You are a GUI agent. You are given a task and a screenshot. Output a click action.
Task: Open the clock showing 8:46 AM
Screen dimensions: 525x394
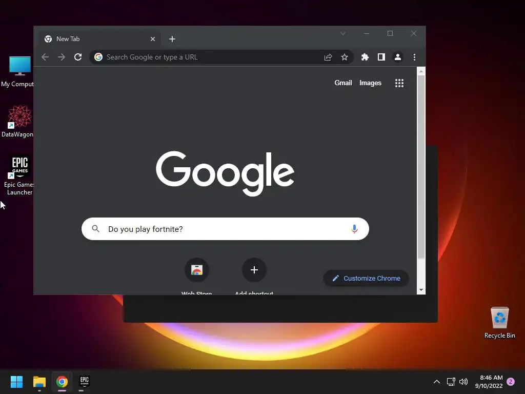tap(489, 382)
